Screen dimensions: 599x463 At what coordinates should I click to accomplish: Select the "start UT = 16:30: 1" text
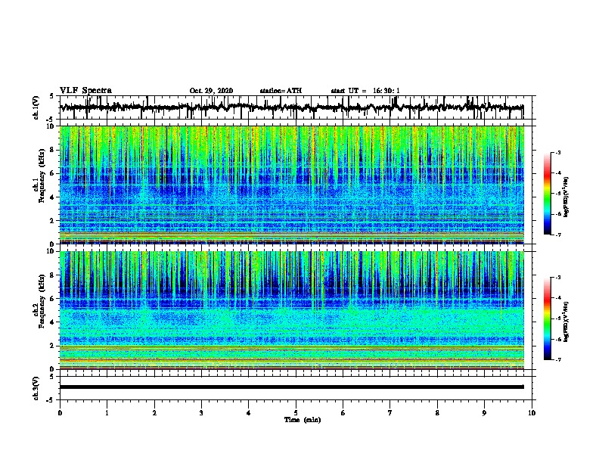(x=365, y=91)
